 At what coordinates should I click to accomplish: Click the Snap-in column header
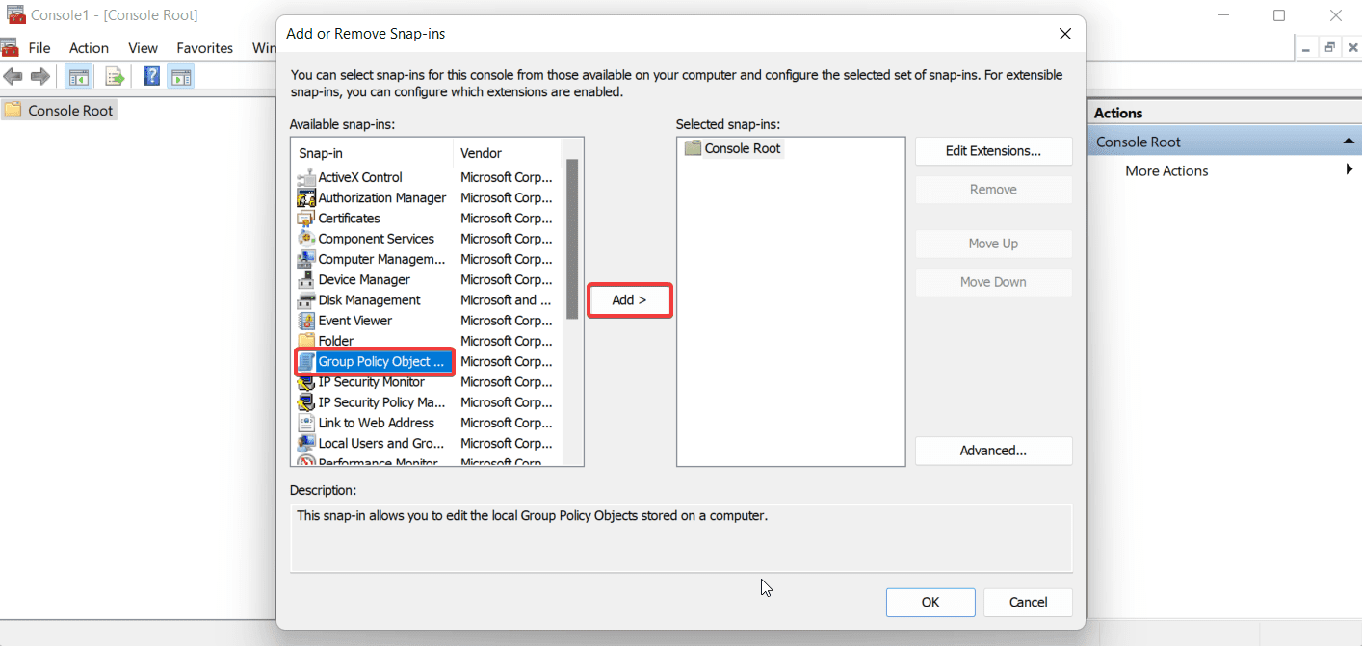[x=373, y=153]
